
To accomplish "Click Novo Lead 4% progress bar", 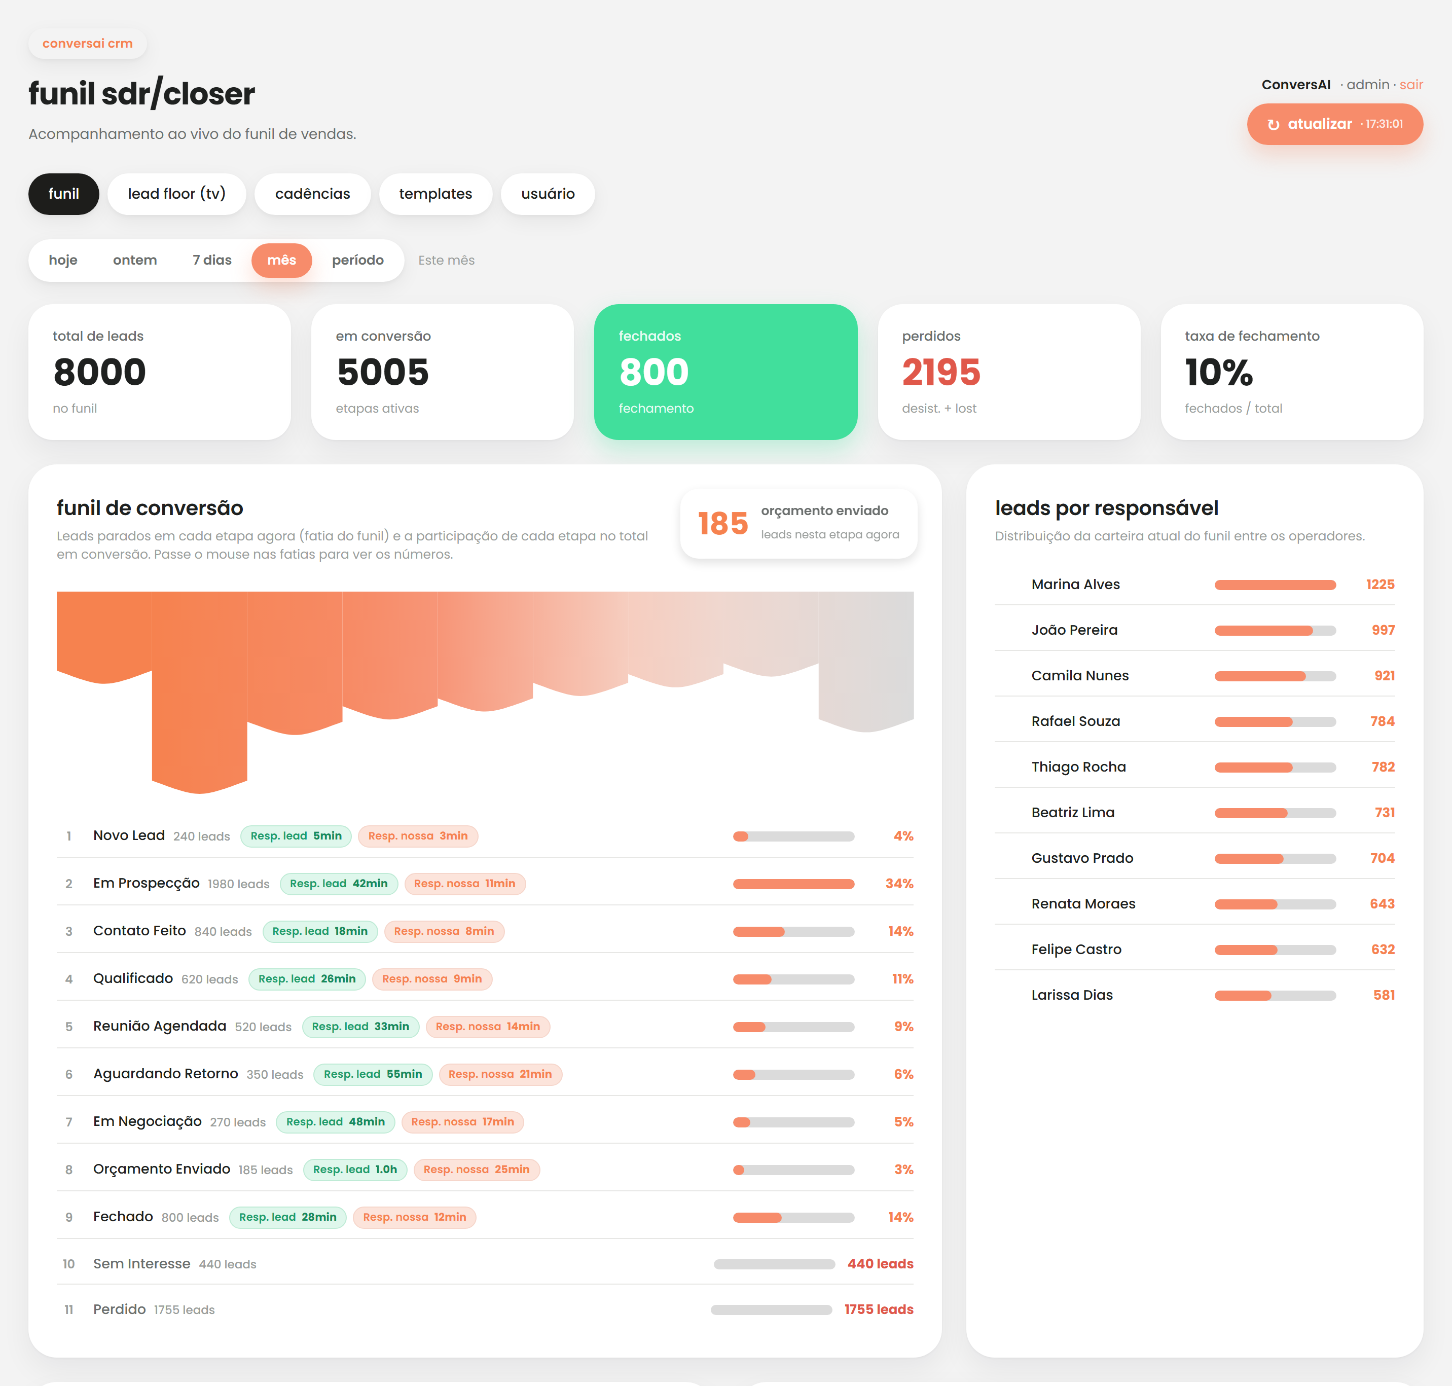I will click(x=793, y=836).
